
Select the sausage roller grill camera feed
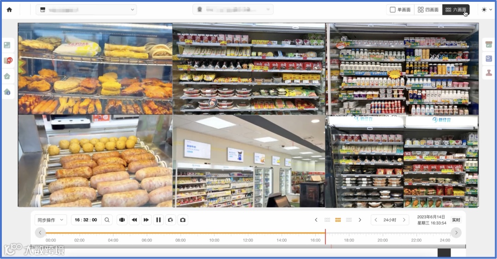coord(95,161)
